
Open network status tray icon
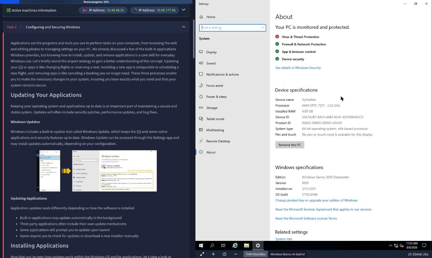pos(396,246)
